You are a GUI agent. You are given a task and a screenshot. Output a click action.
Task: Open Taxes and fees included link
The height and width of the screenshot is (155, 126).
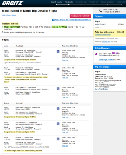coord(103,35)
